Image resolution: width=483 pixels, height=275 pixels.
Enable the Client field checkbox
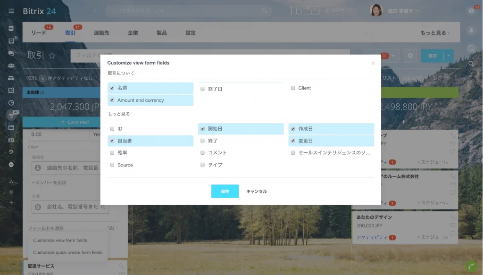coord(293,88)
